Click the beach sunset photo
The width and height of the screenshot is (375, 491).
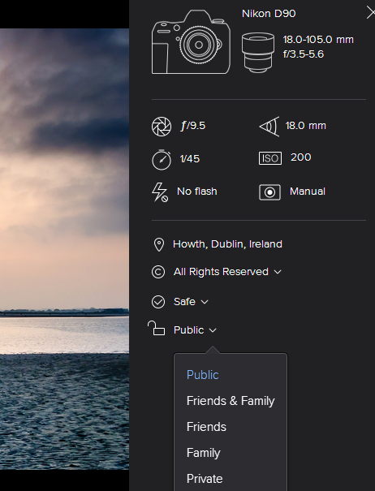65,249
